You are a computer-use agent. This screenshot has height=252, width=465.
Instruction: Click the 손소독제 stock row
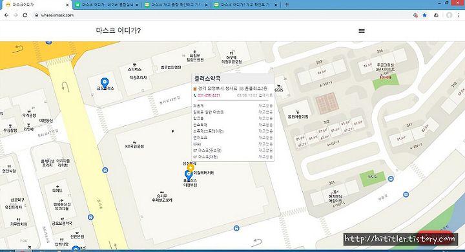coord(232,125)
